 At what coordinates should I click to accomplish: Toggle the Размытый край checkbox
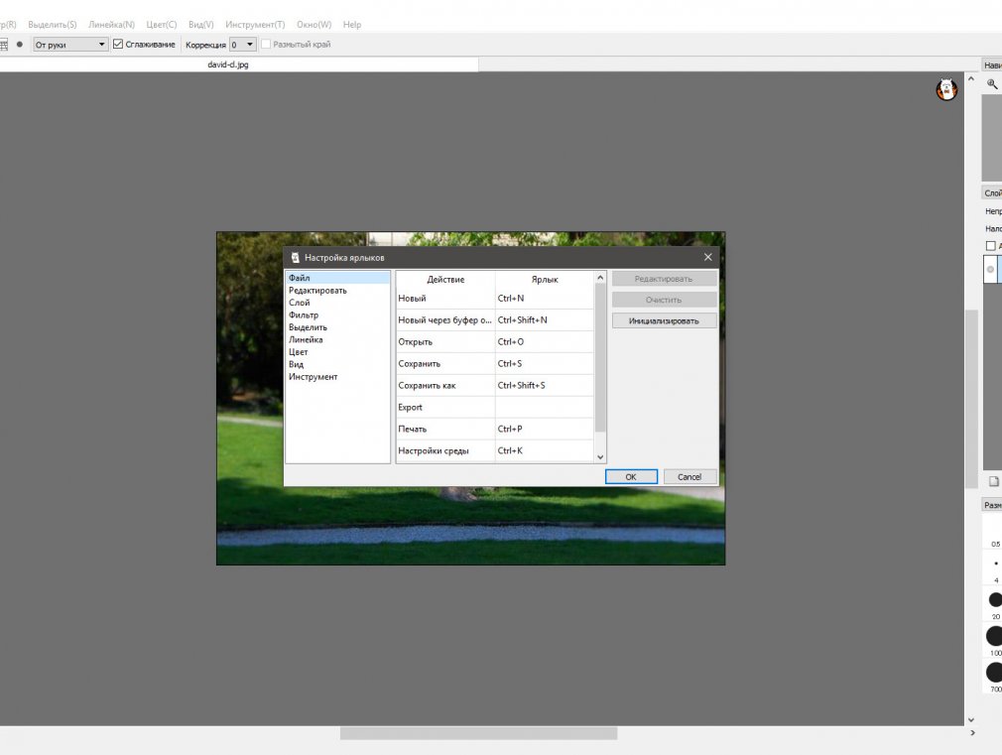(266, 44)
